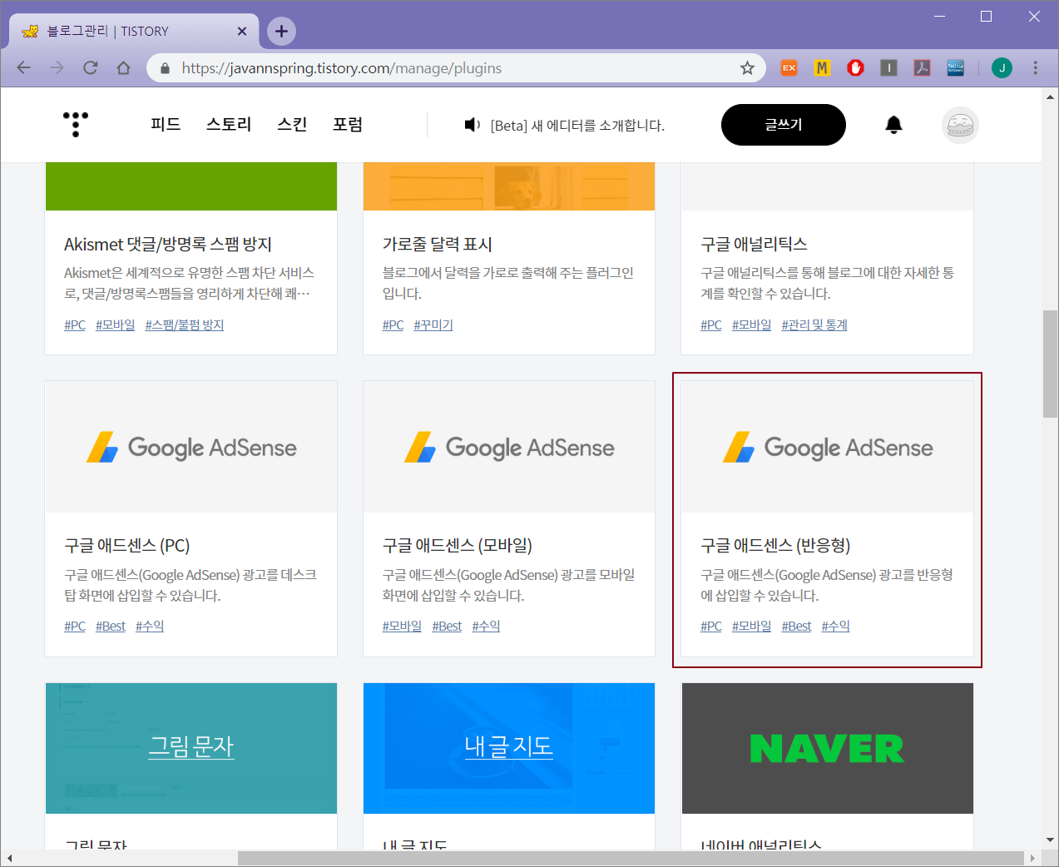Click #모바일 tag on 애드센스 (반응형) card
Screen dimensions: 1059x867
click(751, 627)
